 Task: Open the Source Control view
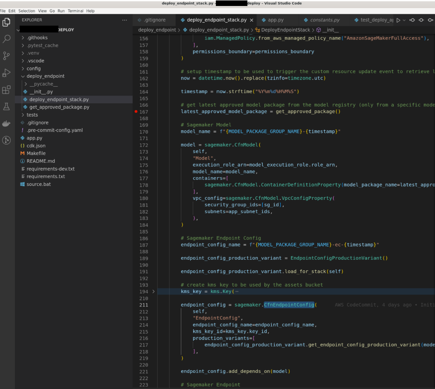[x=6, y=56]
